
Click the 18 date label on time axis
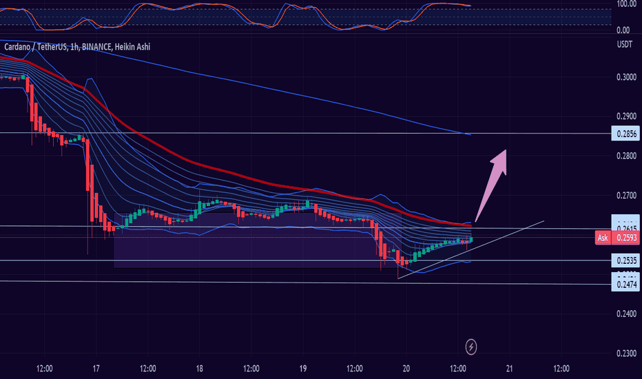point(199,369)
